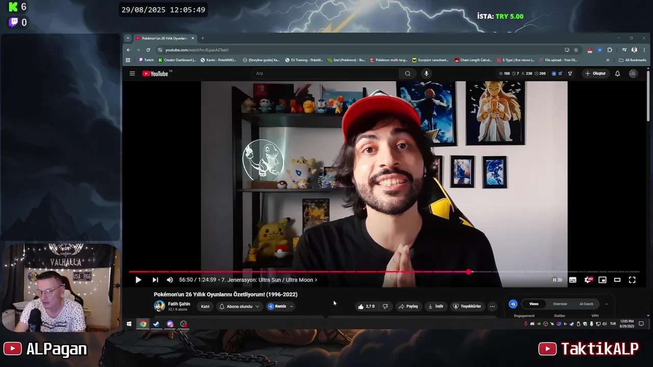Enter fullscreen video mode
The height and width of the screenshot is (367, 653).
[632, 280]
